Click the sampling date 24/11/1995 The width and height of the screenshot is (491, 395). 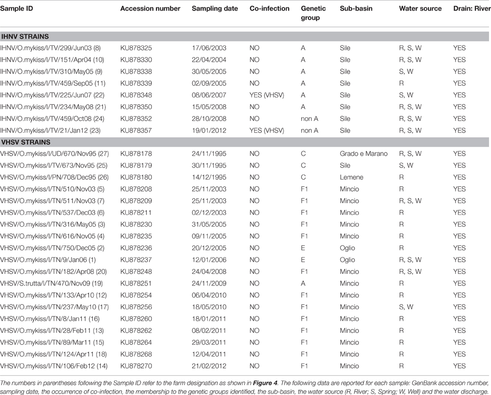coord(209,154)
